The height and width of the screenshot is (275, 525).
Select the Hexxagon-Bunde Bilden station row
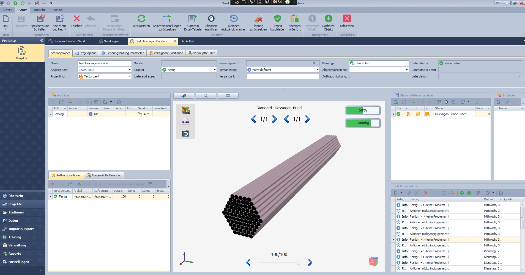[441, 114]
